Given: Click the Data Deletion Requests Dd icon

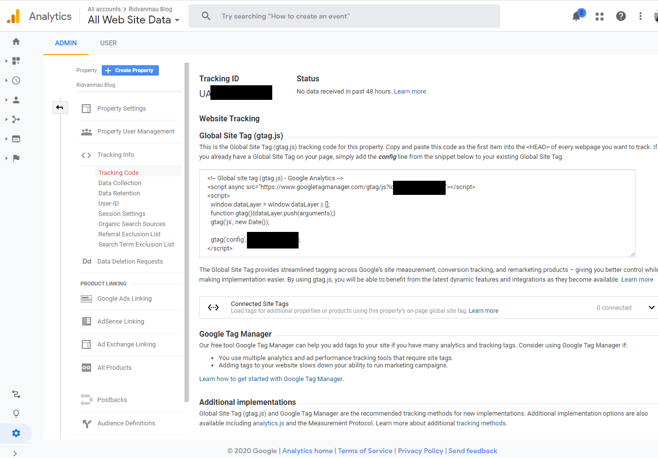Looking at the screenshot, I should [x=87, y=262].
